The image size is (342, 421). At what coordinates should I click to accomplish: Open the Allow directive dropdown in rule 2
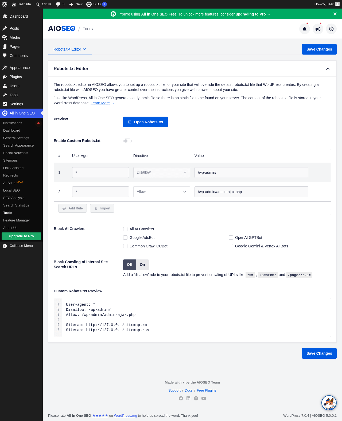click(162, 192)
